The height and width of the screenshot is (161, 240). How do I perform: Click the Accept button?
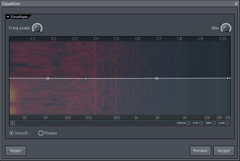coord(224,151)
